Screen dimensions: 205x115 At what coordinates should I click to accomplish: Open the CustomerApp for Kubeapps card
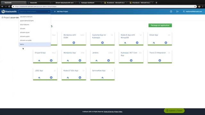(102, 39)
